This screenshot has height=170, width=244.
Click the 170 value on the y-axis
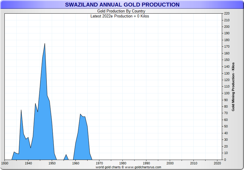[x=227, y=47]
